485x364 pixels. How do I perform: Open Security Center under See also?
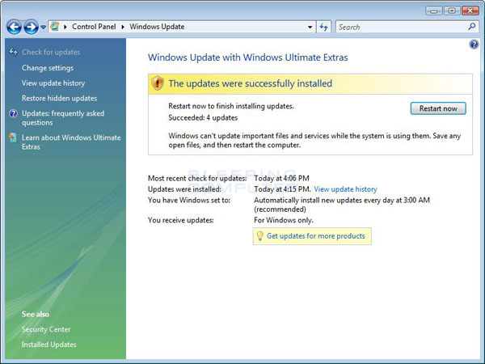(x=46, y=329)
